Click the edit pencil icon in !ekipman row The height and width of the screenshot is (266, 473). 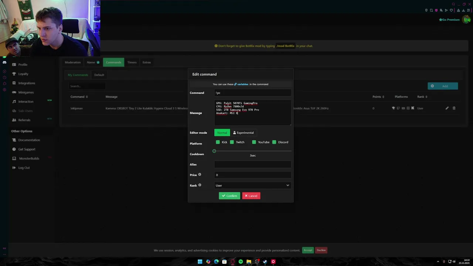[447, 108]
